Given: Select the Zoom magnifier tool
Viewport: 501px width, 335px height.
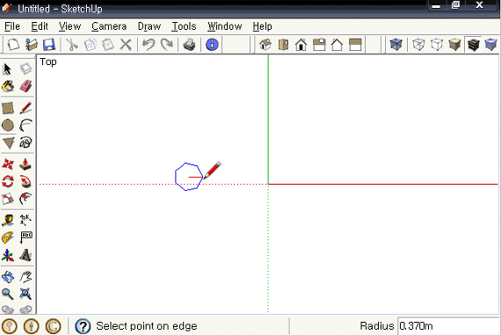Looking at the screenshot, I should click(7, 294).
